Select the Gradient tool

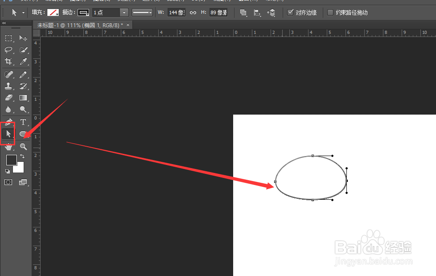point(23,98)
